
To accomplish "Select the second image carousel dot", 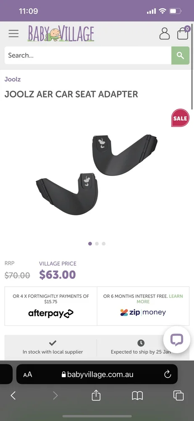I will [97, 243].
